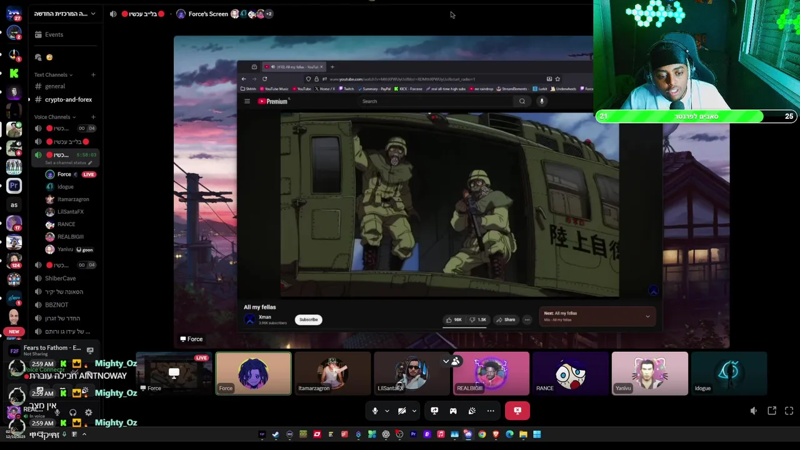
Task: Open Discord user settings gear icon
Action: tap(88, 412)
